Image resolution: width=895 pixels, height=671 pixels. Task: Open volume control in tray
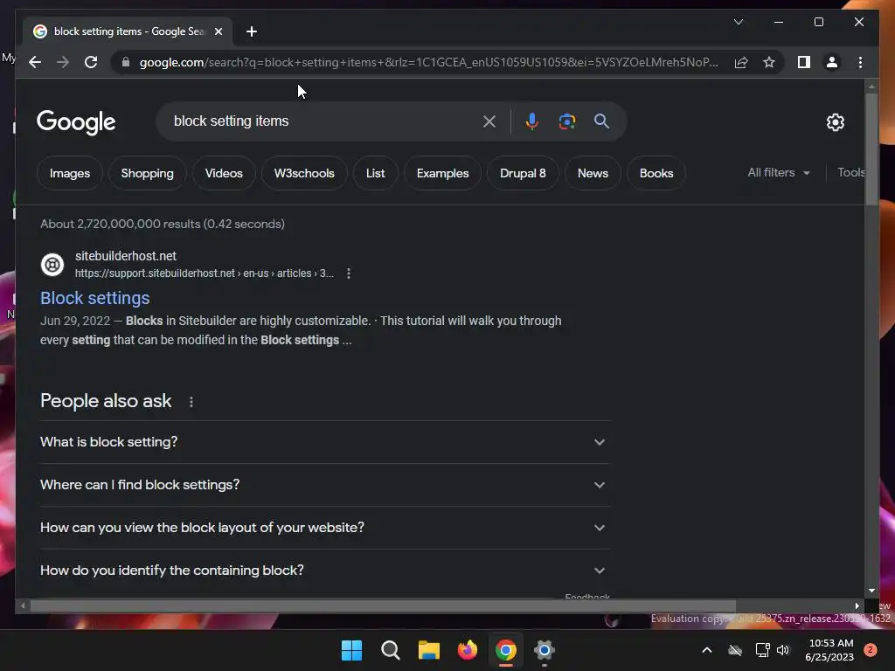click(784, 650)
